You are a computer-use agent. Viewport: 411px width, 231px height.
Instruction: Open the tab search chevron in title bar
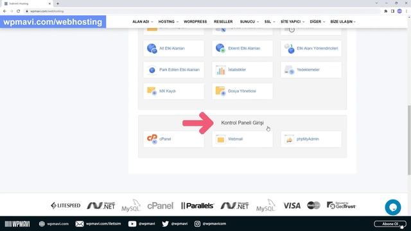point(377,3)
